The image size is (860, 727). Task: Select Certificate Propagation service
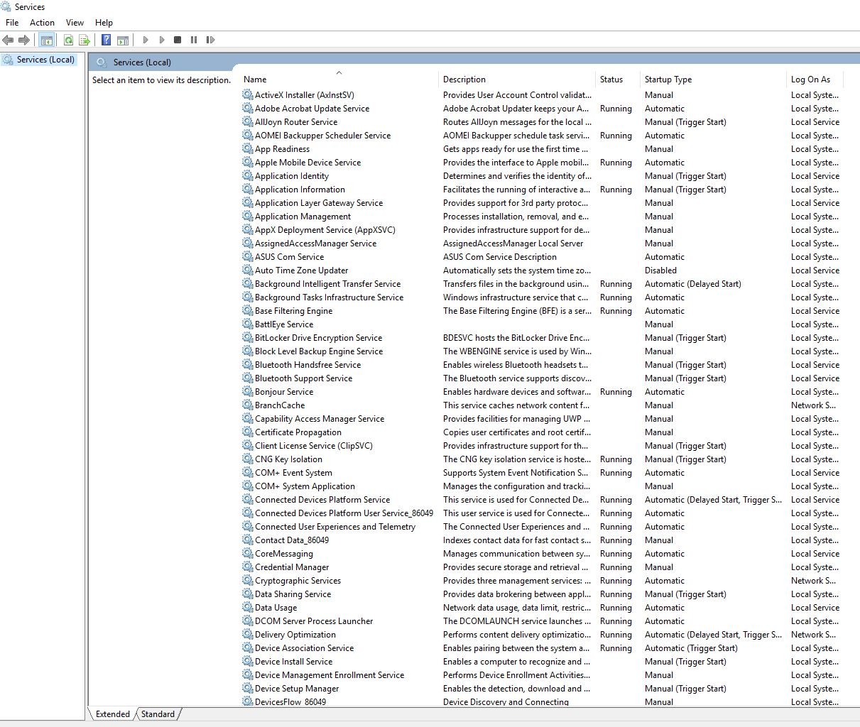298,432
